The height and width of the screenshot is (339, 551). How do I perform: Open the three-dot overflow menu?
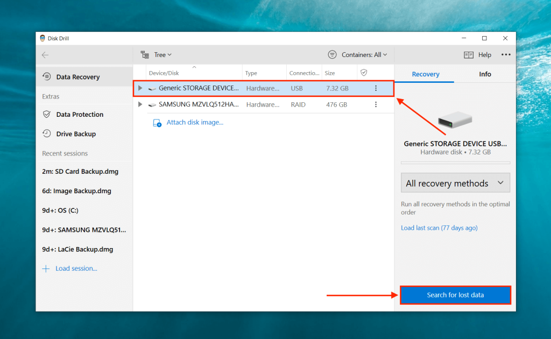click(506, 54)
